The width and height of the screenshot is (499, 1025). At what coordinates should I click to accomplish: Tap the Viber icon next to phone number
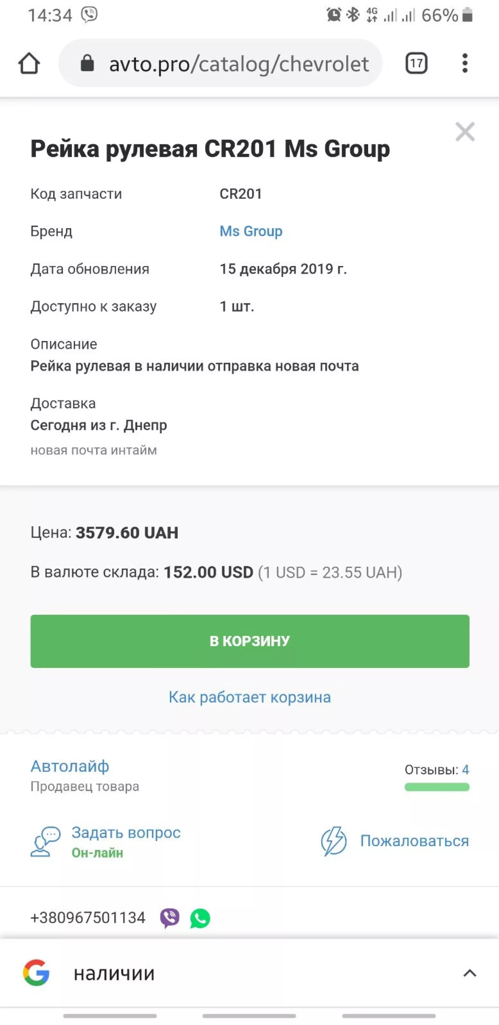pyautogui.click(x=170, y=918)
